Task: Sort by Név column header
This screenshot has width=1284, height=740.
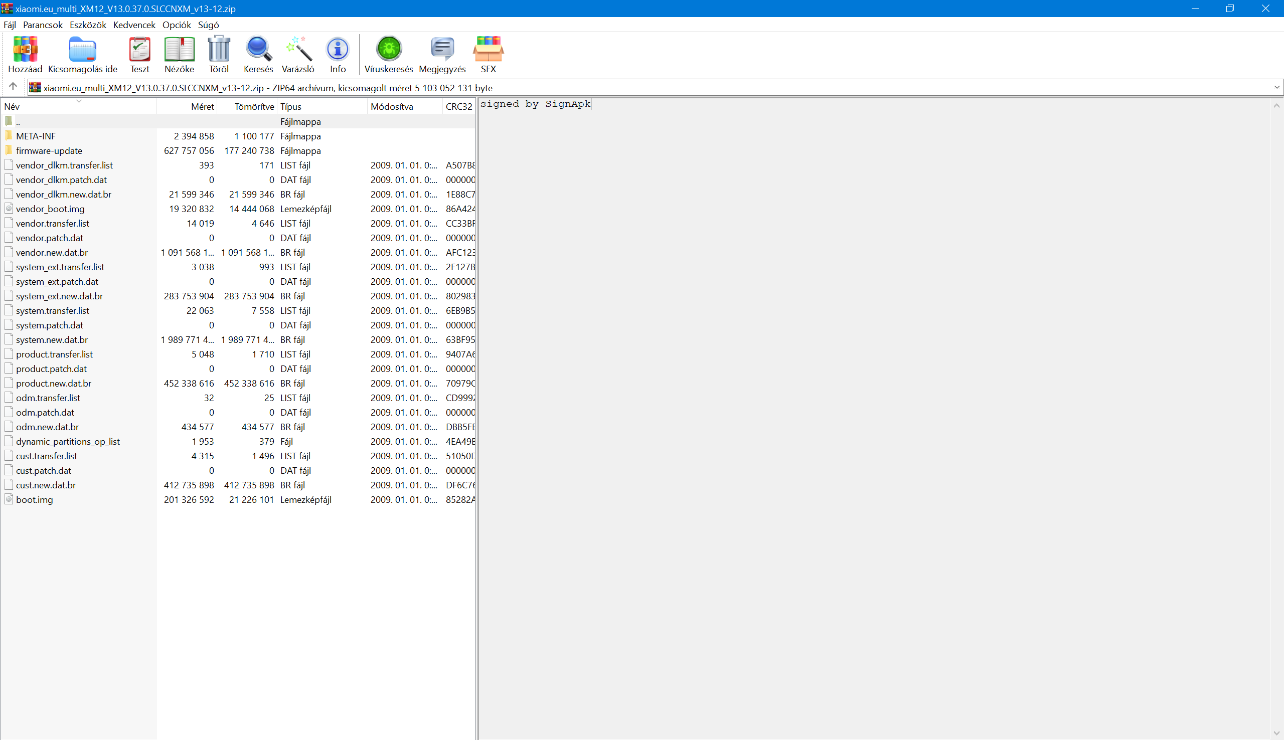Action: tap(79, 106)
